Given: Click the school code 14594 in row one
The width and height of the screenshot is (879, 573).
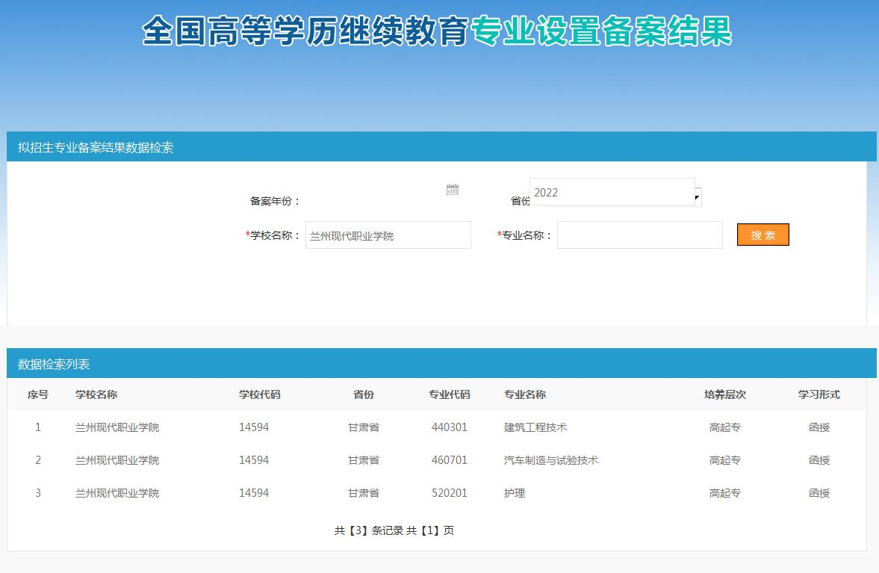Looking at the screenshot, I should [255, 427].
